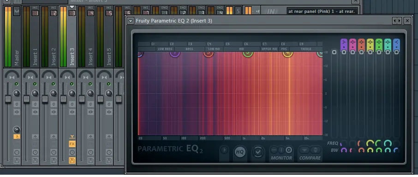This screenshot has width=418, height=177.
Task: Toggle the FX enable button on Insert 3
Action: coord(72,144)
